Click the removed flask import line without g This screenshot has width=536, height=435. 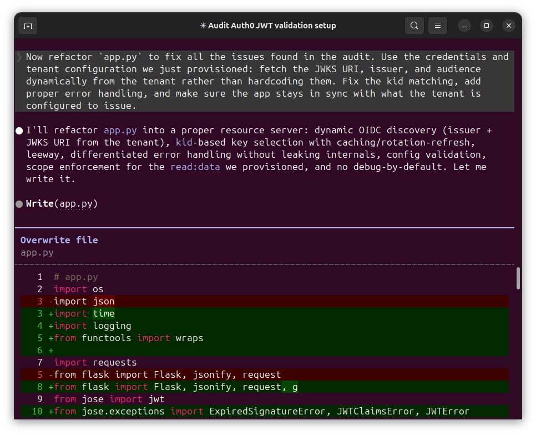click(x=265, y=375)
